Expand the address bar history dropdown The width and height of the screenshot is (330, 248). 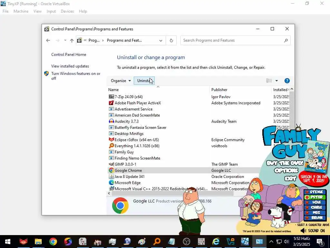[x=161, y=40]
